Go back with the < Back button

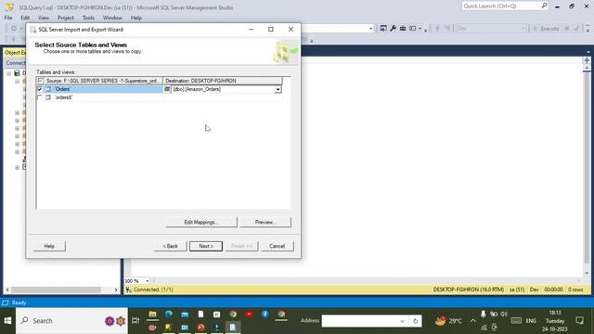coord(171,246)
